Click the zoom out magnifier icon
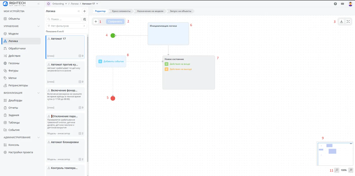 coord(337,170)
